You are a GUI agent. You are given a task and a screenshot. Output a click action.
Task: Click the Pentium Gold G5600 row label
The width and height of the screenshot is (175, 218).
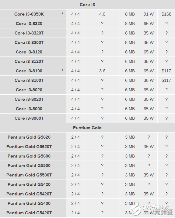(29, 156)
